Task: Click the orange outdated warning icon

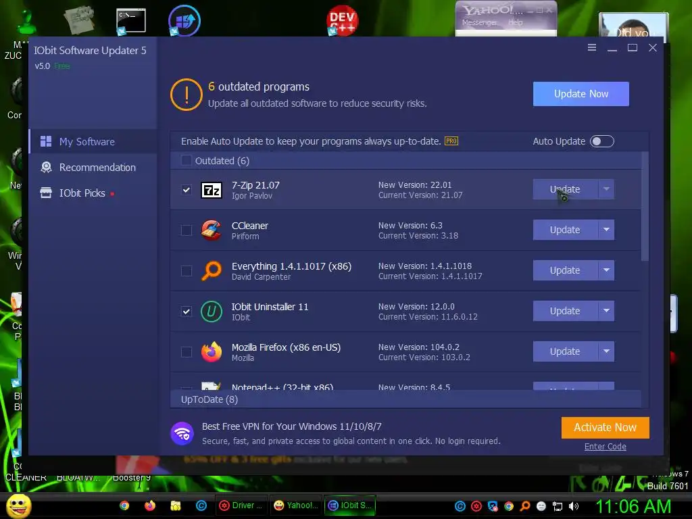Action: coord(187,95)
